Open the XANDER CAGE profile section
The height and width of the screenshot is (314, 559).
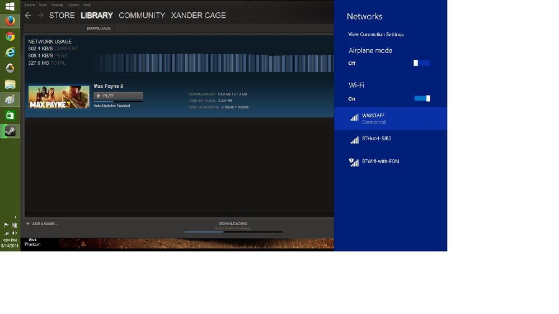click(199, 15)
